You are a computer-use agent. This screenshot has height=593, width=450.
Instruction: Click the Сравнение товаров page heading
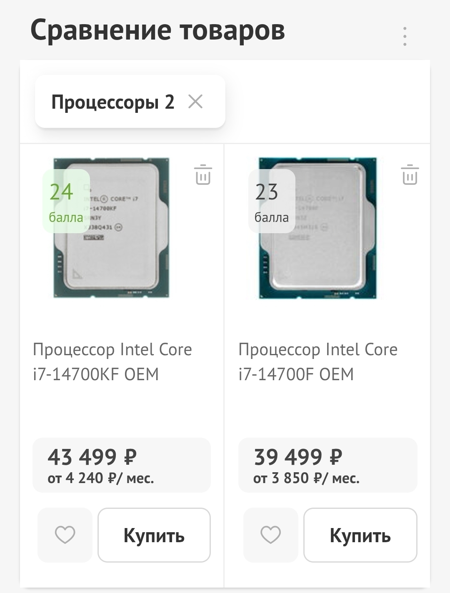(157, 30)
